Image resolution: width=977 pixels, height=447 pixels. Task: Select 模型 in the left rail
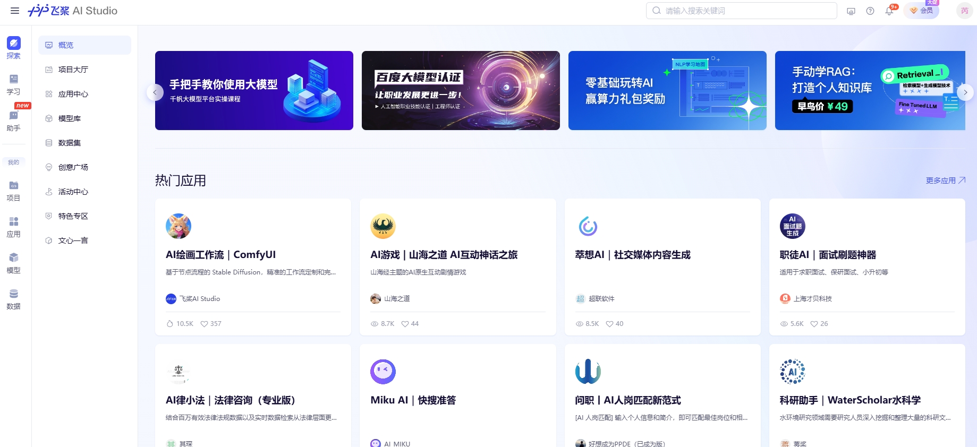click(13, 263)
